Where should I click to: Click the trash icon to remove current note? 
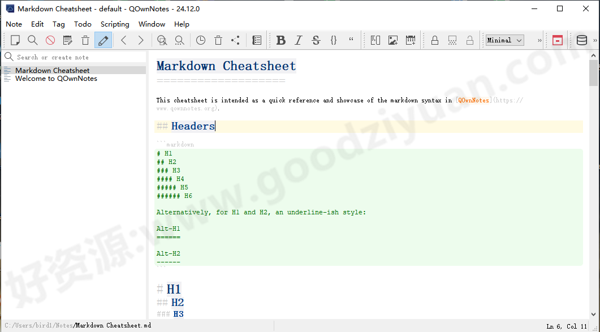click(x=85, y=40)
